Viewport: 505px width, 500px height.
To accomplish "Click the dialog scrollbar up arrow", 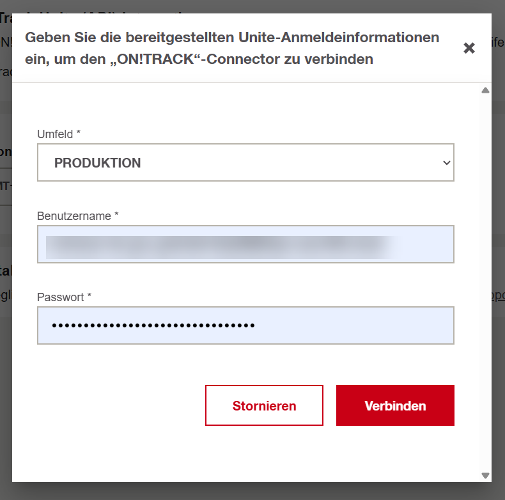I will [x=485, y=91].
